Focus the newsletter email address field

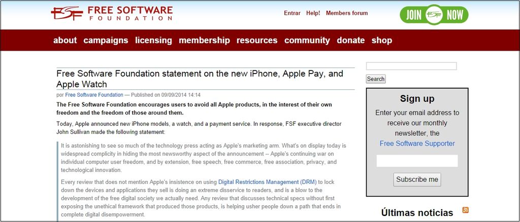click(x=417, y=161)
